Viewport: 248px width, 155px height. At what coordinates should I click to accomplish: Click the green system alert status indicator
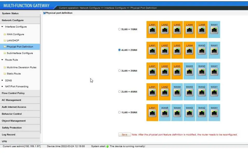[107, 146]
